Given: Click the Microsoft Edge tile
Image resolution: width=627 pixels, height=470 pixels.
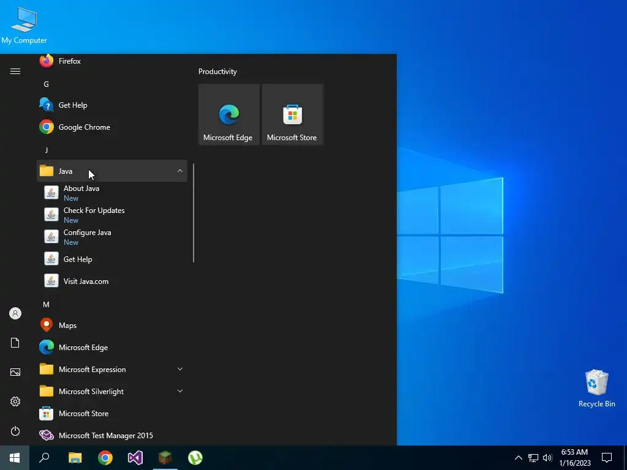Looking at the screenshot, I should (x=229, y=114).
